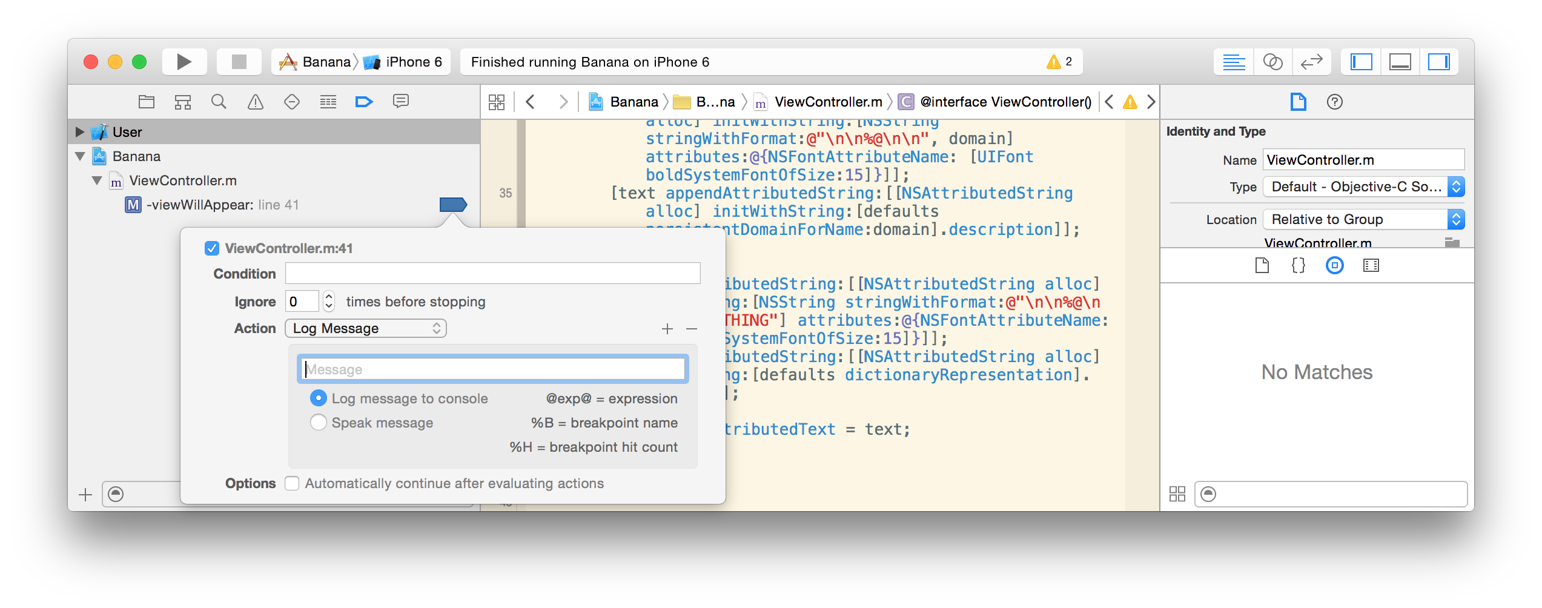Collapse the ViewController.m breakpoint file
Screen dimensions: 1542x608
(x=97, y=180)
